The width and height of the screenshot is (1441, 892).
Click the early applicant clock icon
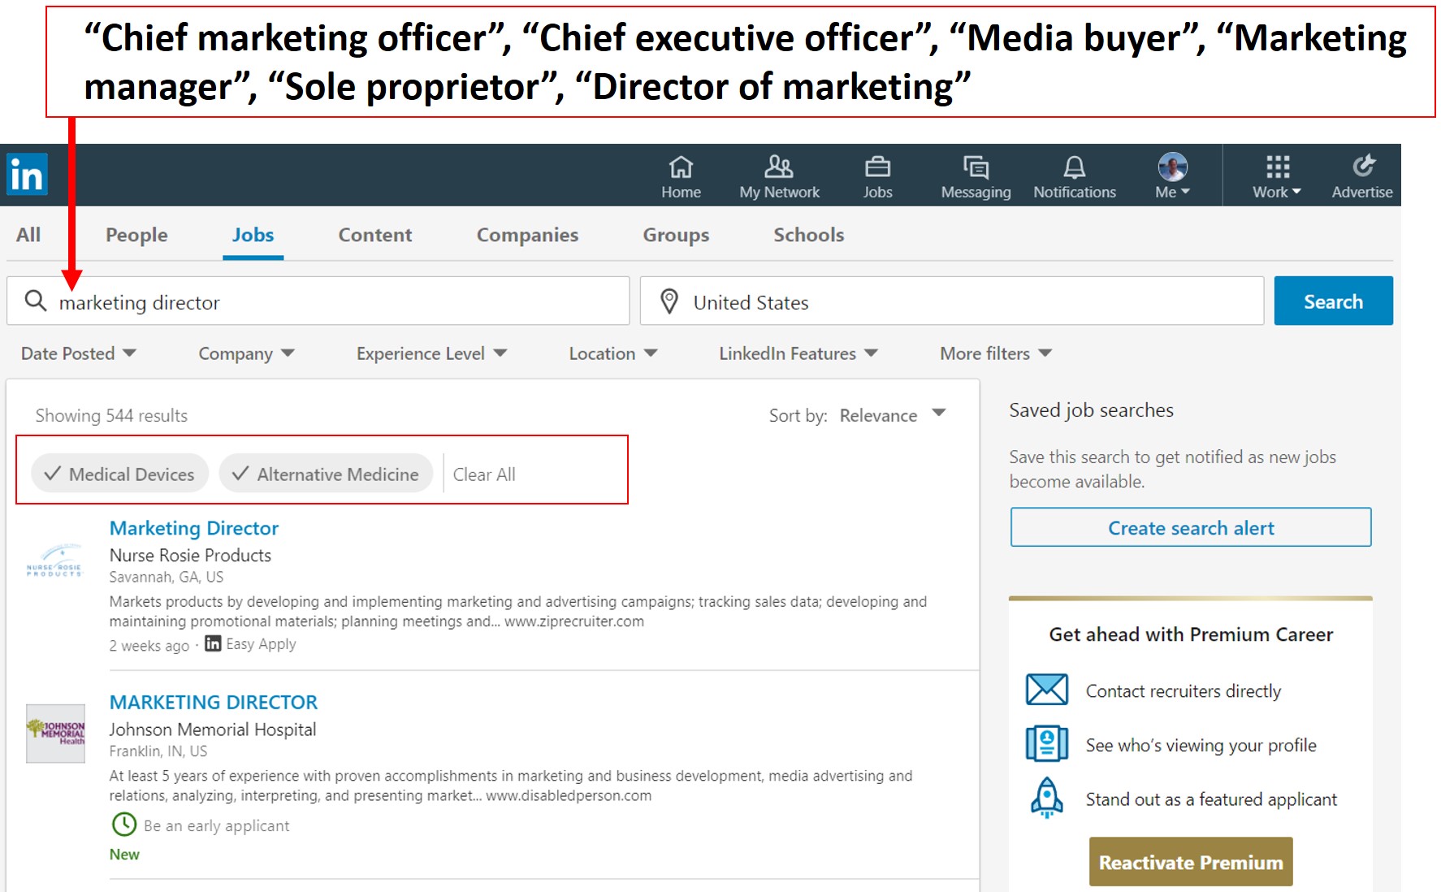[x=123, y=825]
